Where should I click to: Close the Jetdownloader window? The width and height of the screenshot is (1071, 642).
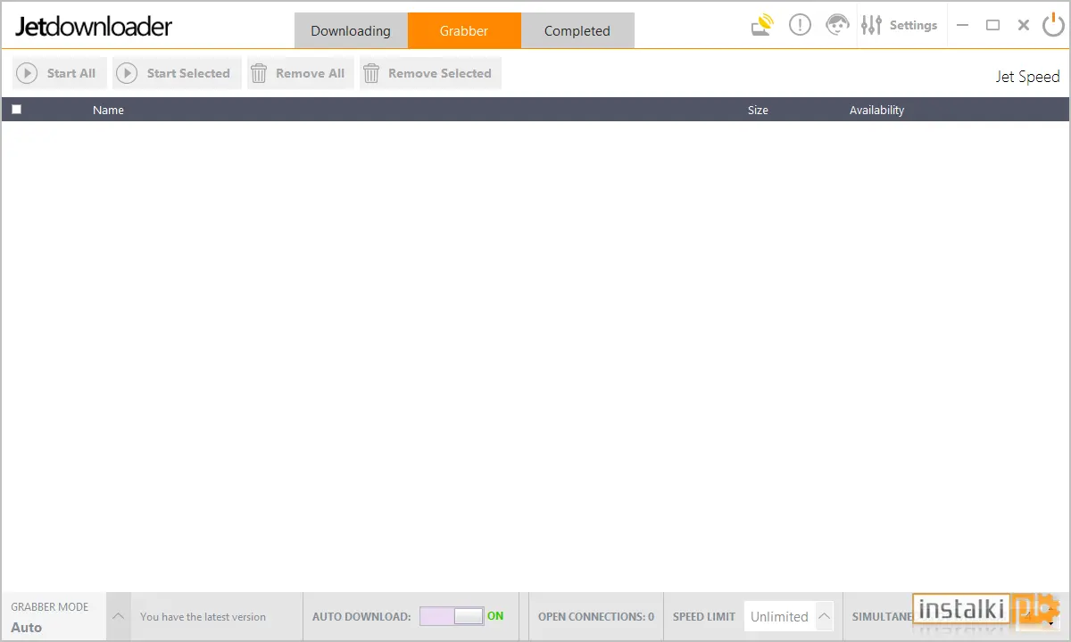coord(1024,25)
